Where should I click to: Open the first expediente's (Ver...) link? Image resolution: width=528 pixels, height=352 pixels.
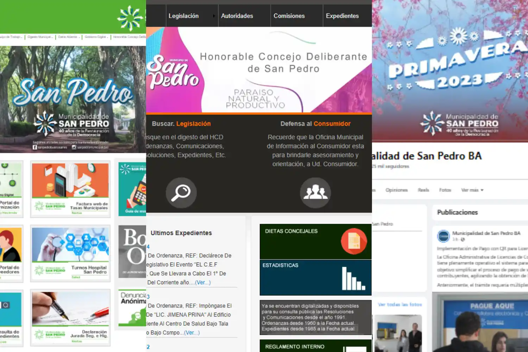[202, 282]
